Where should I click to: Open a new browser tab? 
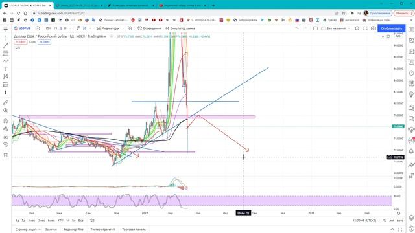click(x=213, y=5)
